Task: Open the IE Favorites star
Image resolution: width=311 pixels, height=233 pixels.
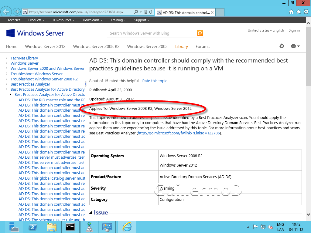Action: (x=299, y=12)
